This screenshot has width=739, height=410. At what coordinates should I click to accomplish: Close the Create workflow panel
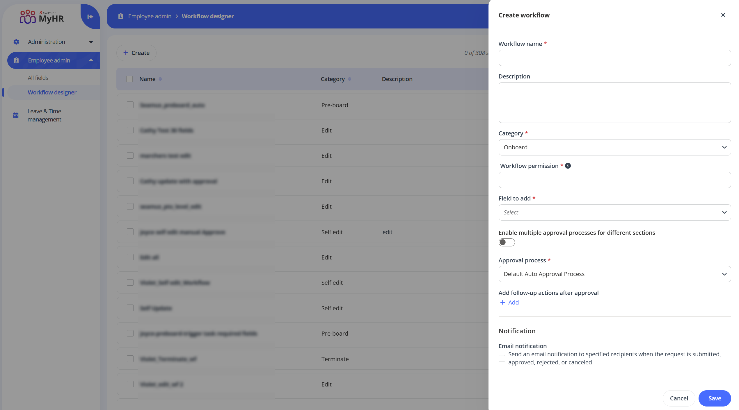[723, 15]
